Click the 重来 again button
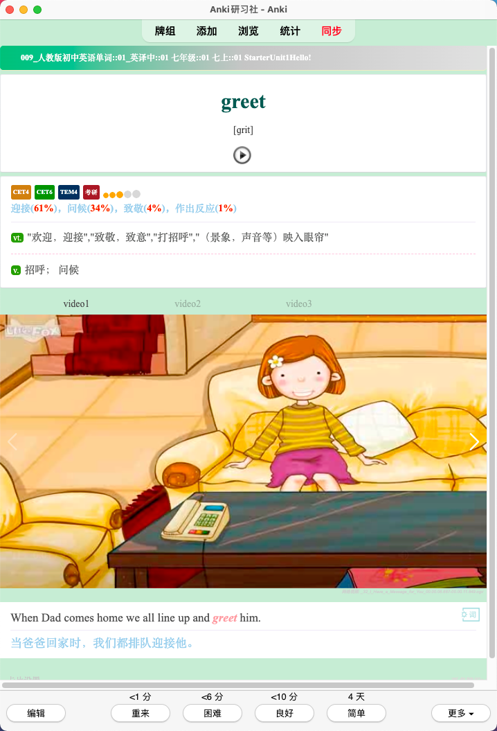 click(x=141, y=713)
